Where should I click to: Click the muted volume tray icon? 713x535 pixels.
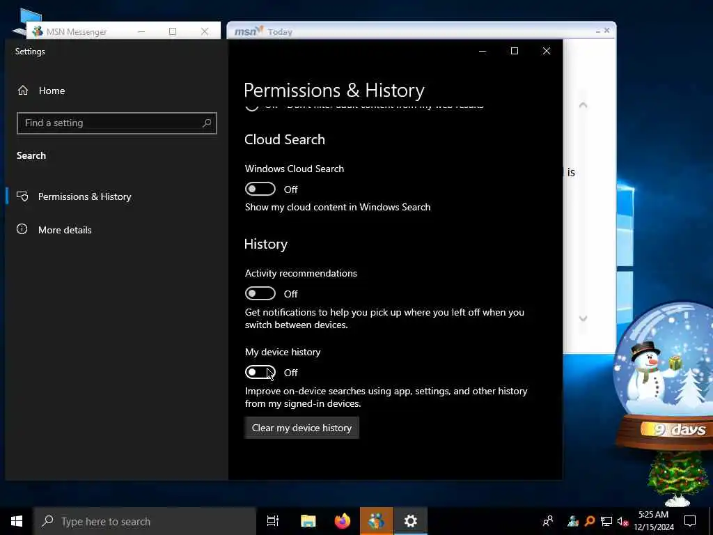[622, 521]
